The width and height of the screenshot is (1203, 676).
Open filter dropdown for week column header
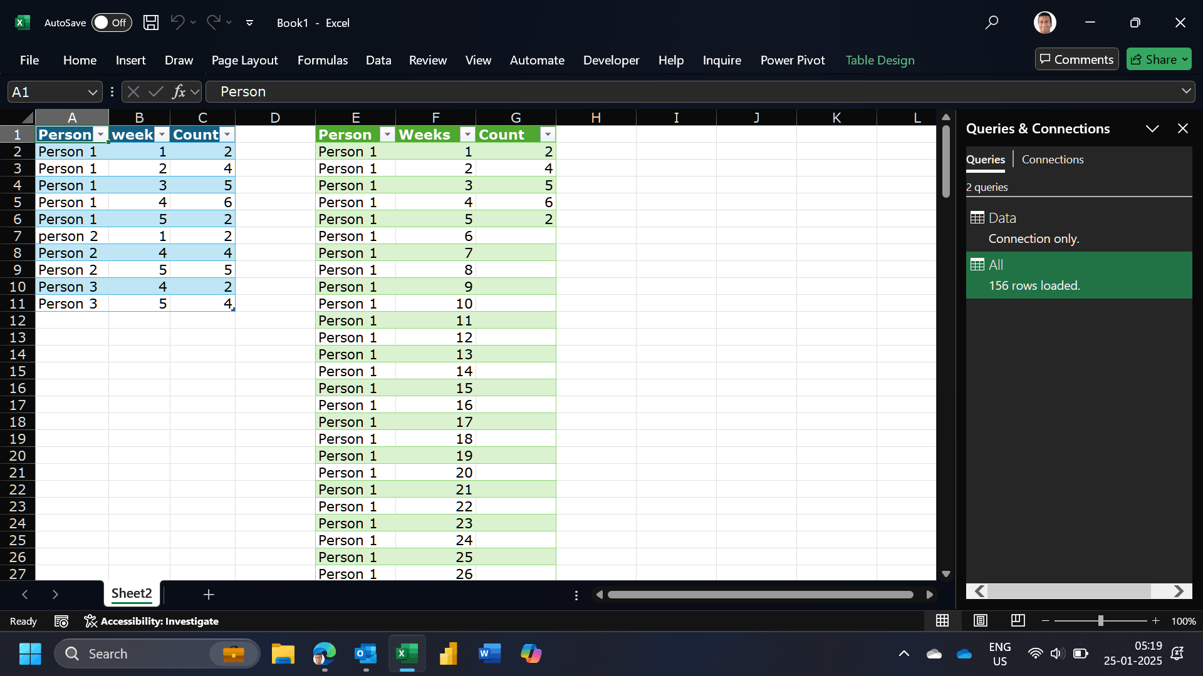tap(162, 135)
